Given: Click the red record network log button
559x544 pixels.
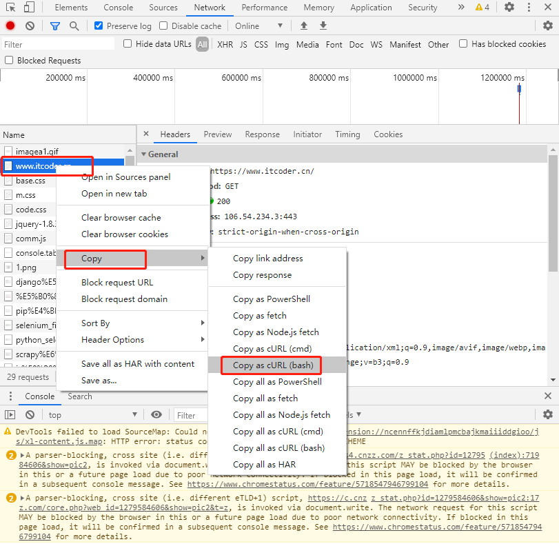Looking at the screenshot, I should pyautogui.click(x=10, y=26).
